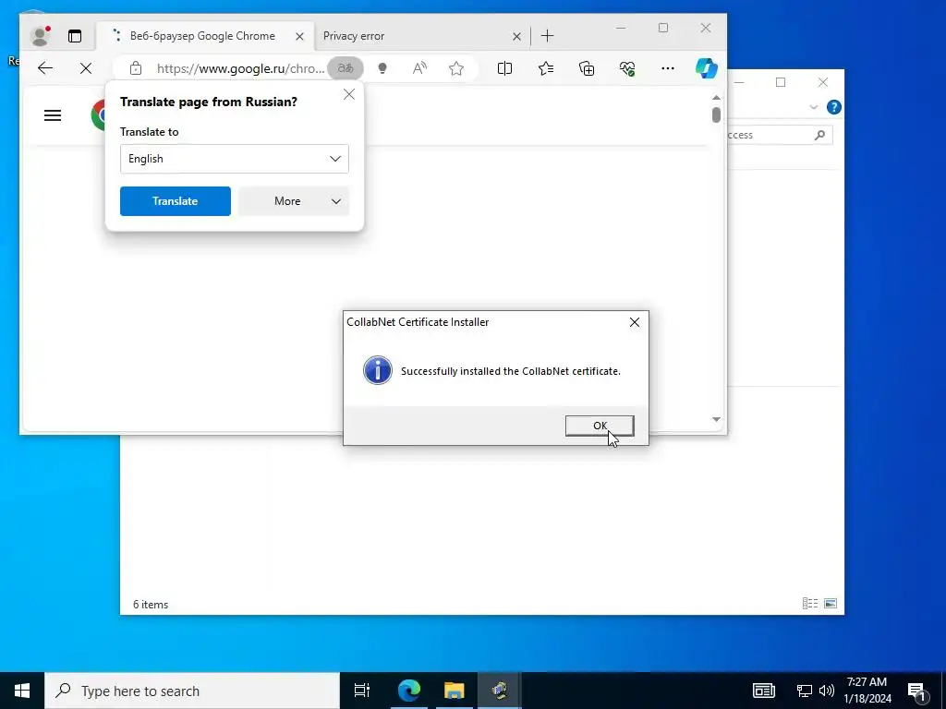Image resolution: width=946 pixels, height=709 pixels.
Task: Dismiss the Translate page popup
Action: tap(348, 94)
